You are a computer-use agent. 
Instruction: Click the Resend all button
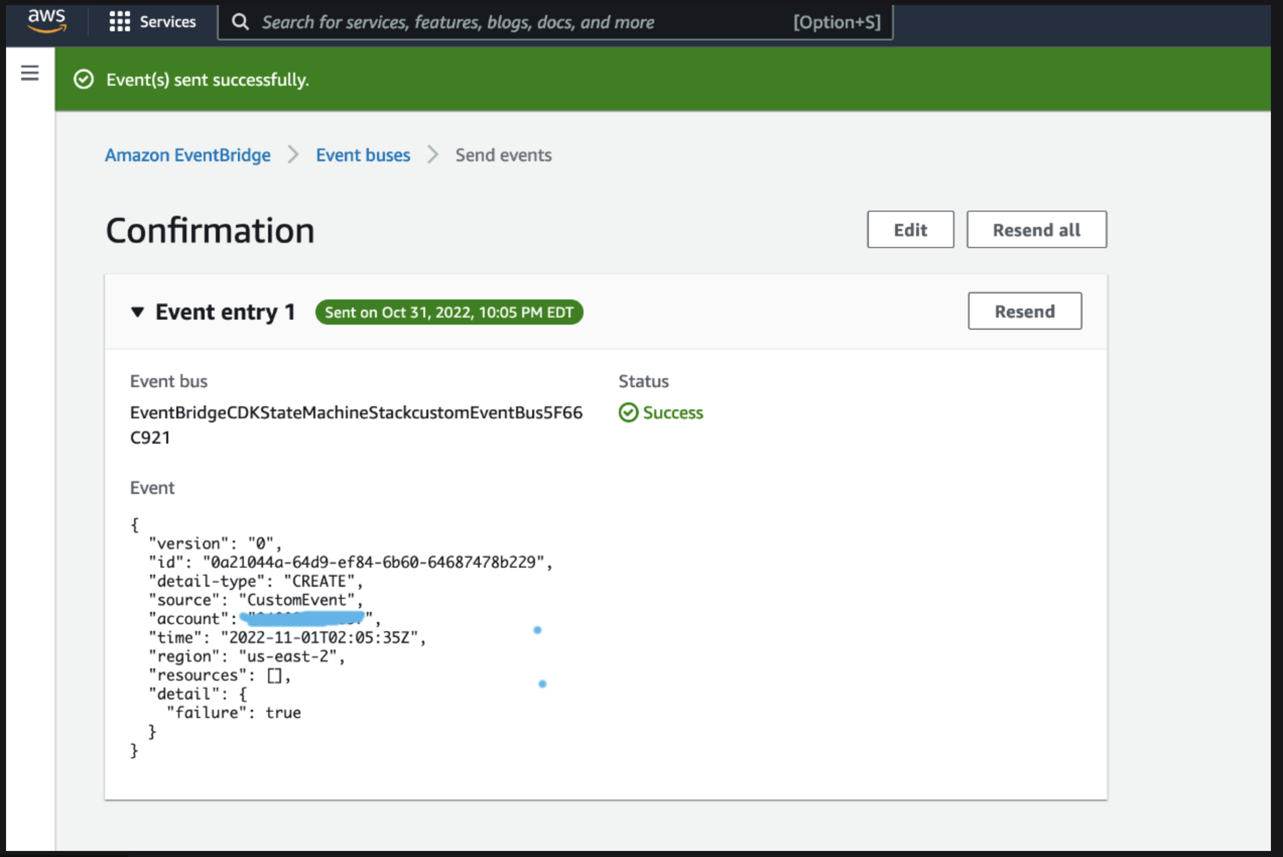(1036, 229)
